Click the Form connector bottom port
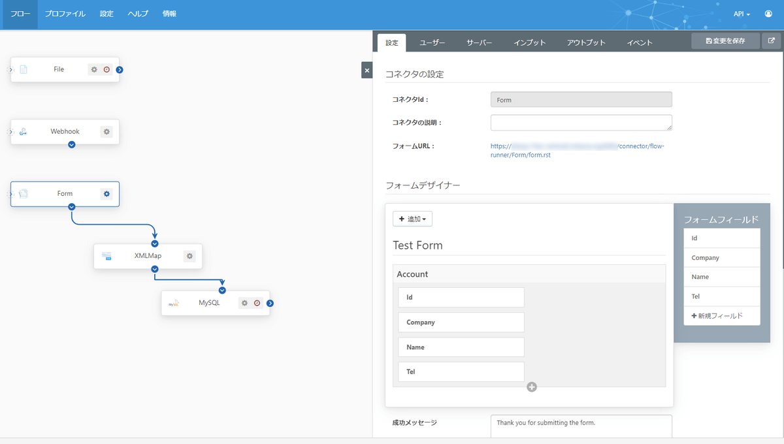The width and height of the screenshot is (784, 444). coord(72,206)
